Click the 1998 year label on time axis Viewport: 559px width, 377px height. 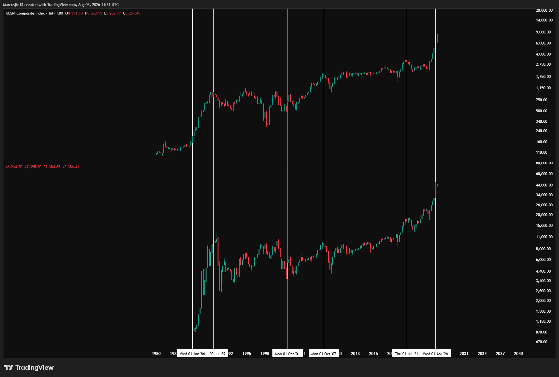(265, 354)
